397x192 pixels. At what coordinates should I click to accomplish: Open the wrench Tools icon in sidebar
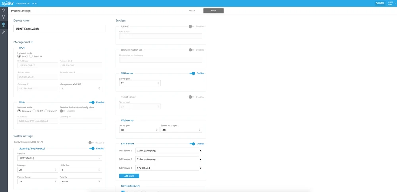coord(3,32)
